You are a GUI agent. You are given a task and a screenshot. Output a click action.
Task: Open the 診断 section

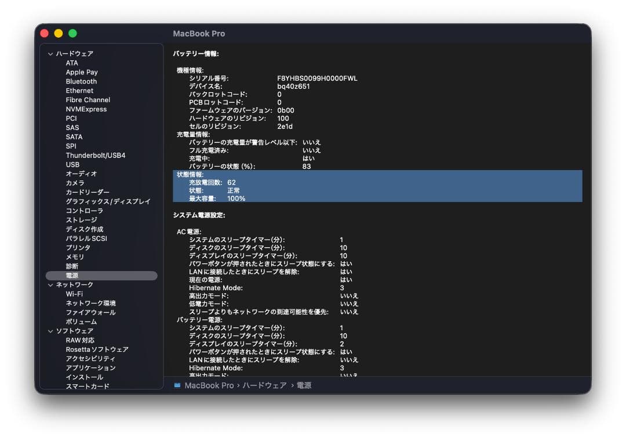71,266
